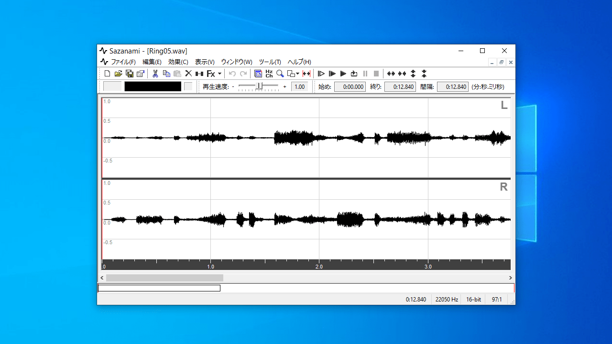The width and height of the screenshot is (612, 344).
Task: Click the 1.0 second ruler mark
Action: [x=210, y=267]
